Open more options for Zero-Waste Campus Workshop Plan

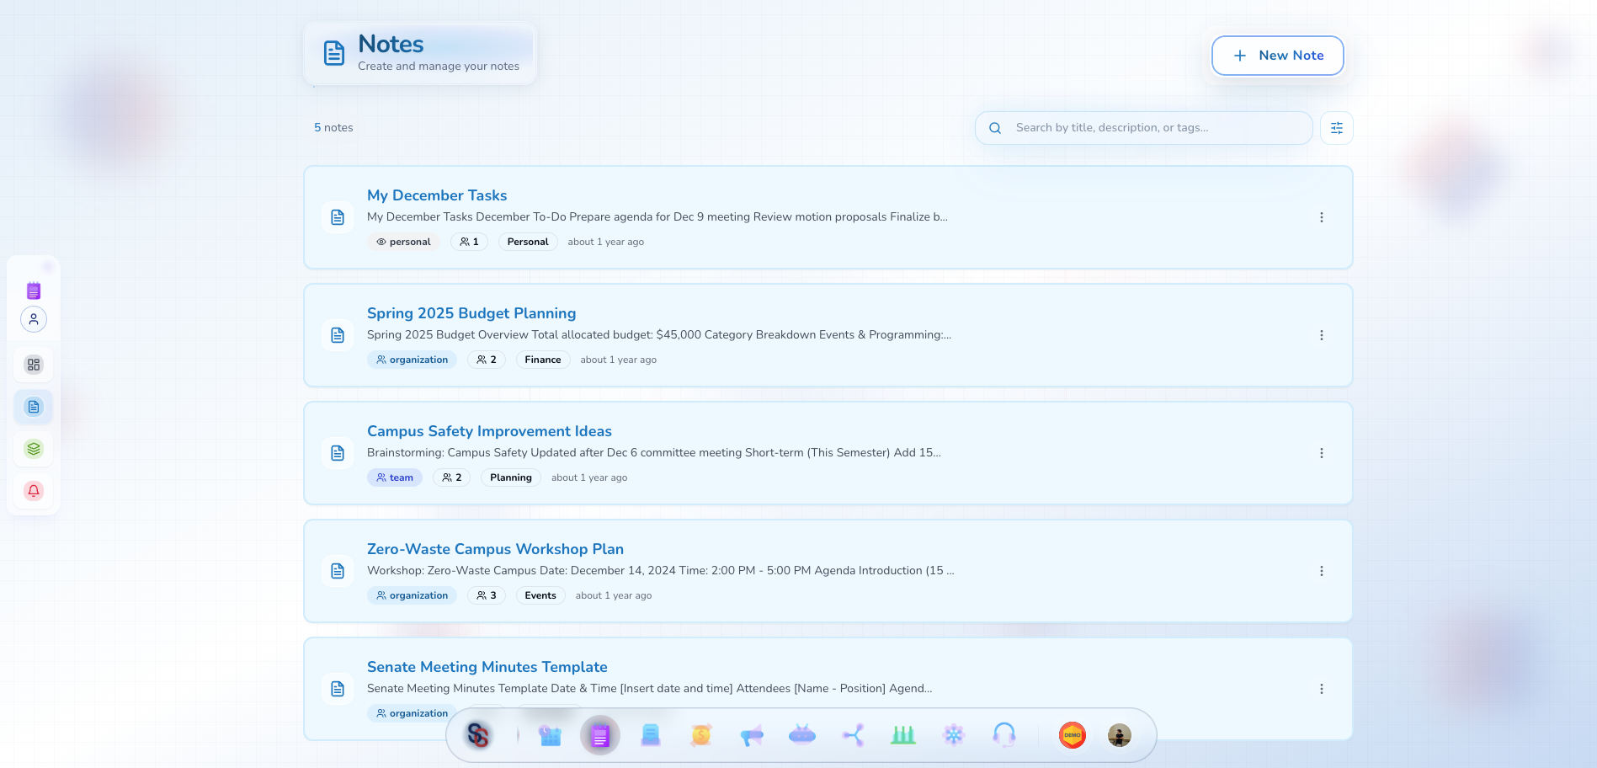(x=1321, y=571)
